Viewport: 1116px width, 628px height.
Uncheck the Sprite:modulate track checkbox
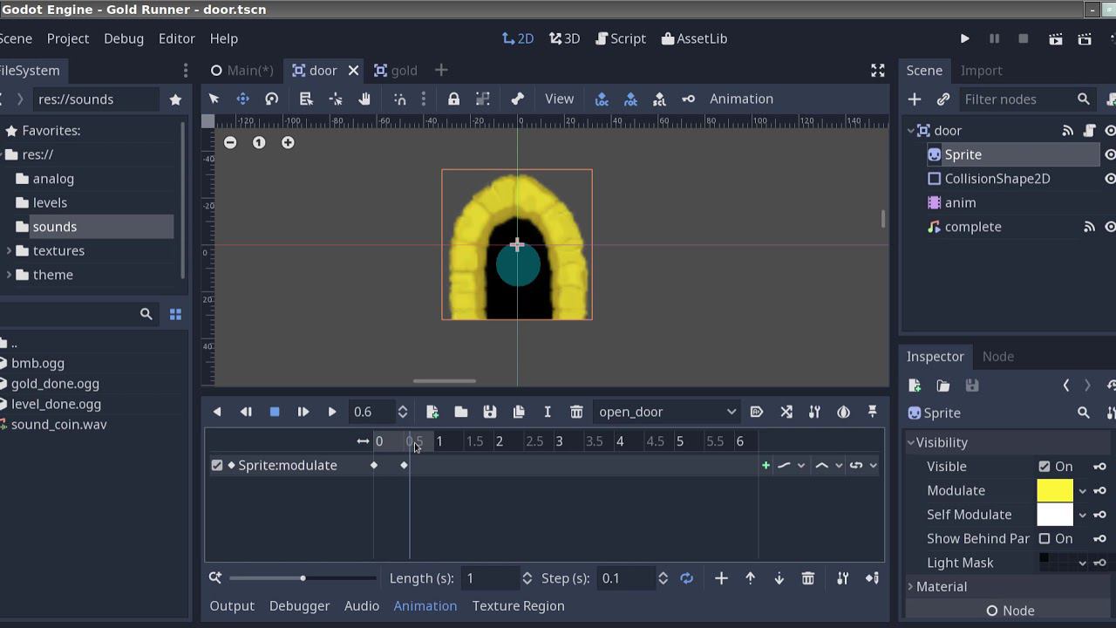217,465
